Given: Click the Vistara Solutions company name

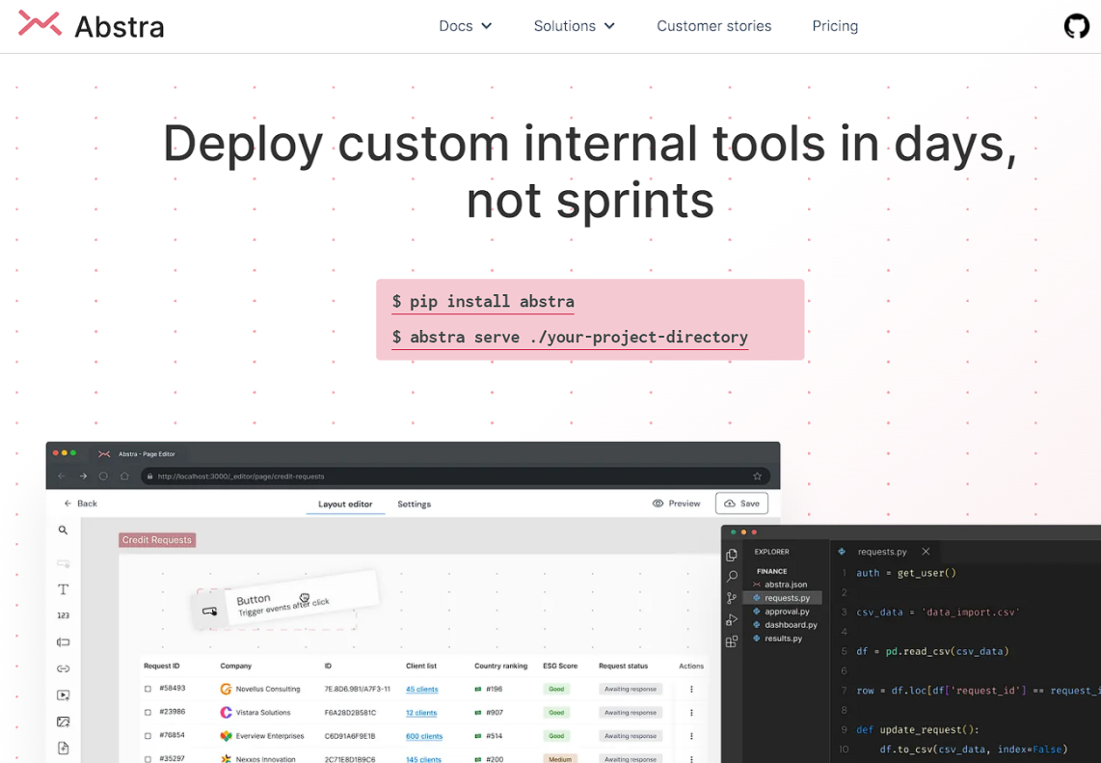Looking at the screenshot, I should (x=263, y=713).
